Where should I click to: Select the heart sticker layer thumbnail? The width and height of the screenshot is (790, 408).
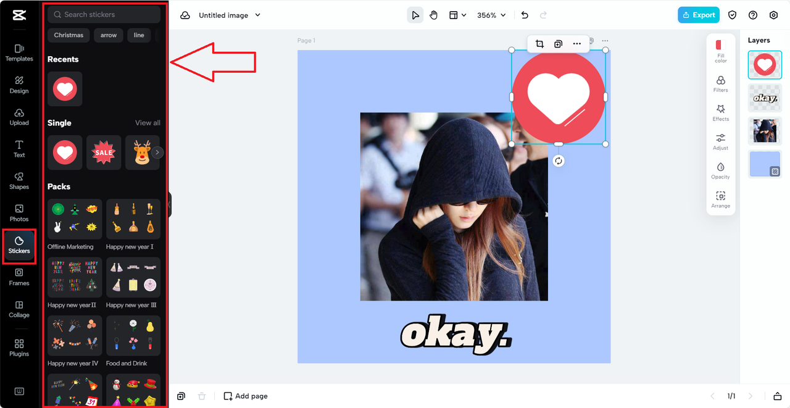(x=765, y=65)
